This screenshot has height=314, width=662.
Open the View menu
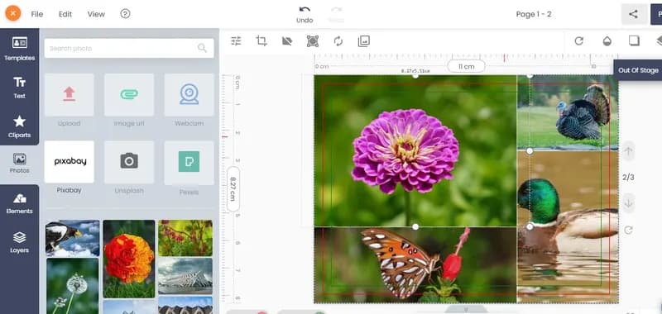click(x=96, y=14)
